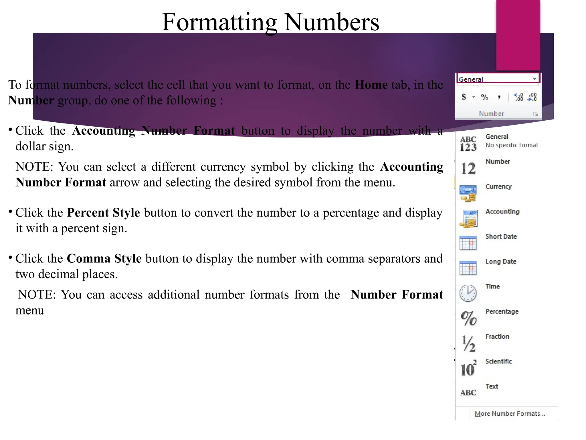Click the Percent Style button
The width and height of the screenshot is (586, 440).
coord(484,97)
